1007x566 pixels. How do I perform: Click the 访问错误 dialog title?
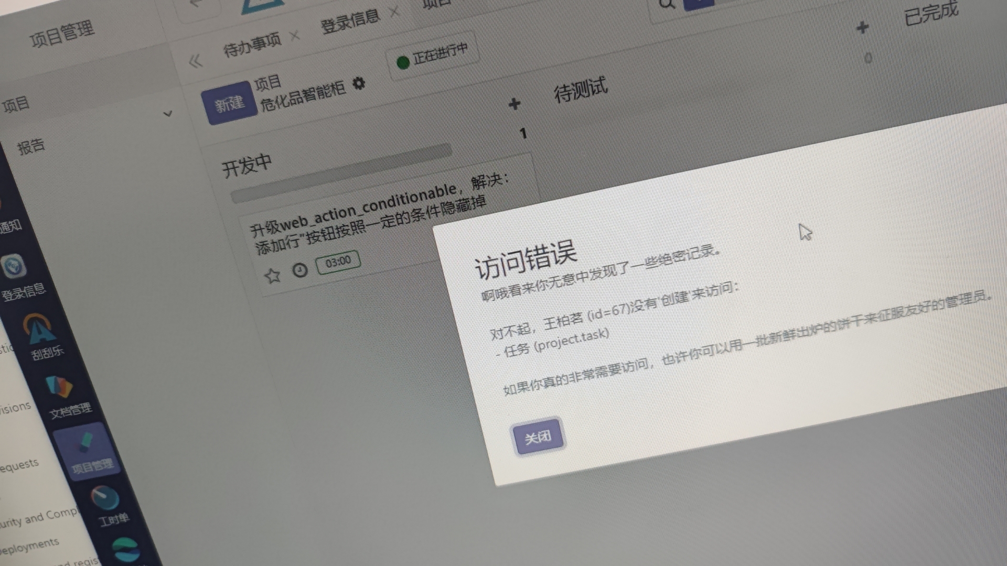[526, 260]
